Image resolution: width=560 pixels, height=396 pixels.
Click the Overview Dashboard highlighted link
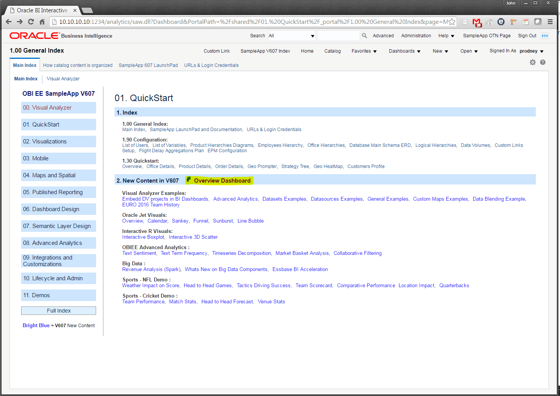222,181
